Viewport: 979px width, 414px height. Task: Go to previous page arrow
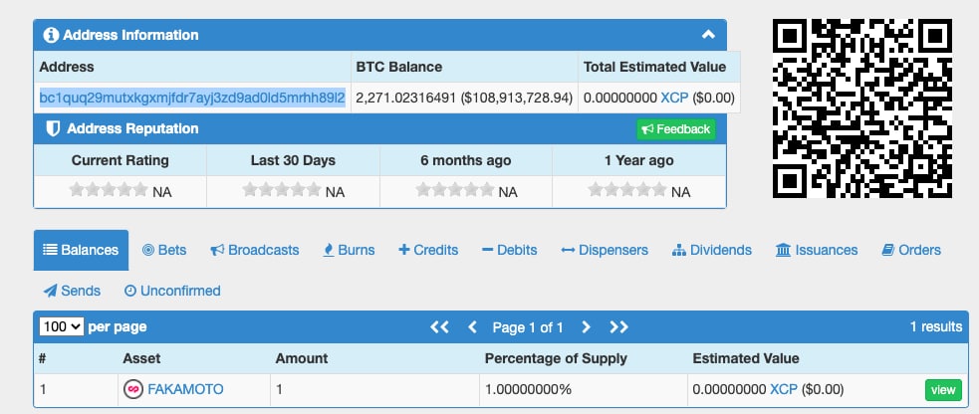(x=473, y=326)
